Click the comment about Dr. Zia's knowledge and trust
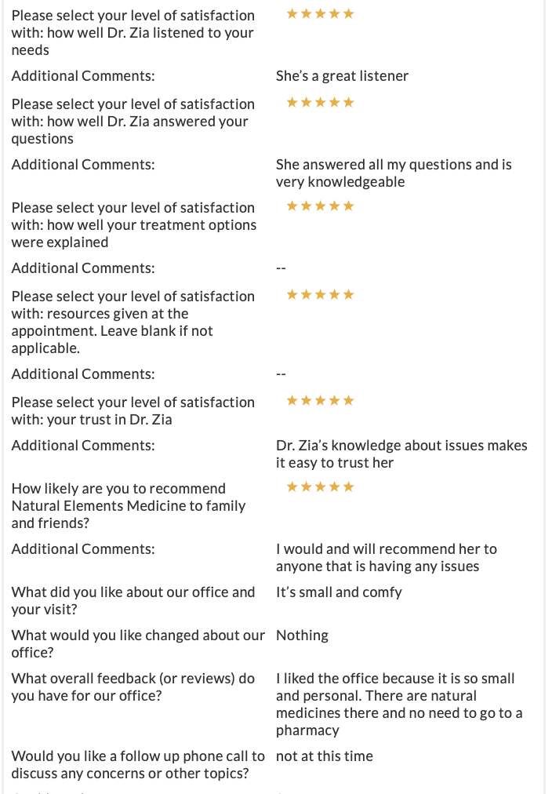The height and width of the screenshot is (794, 552). 401,453
